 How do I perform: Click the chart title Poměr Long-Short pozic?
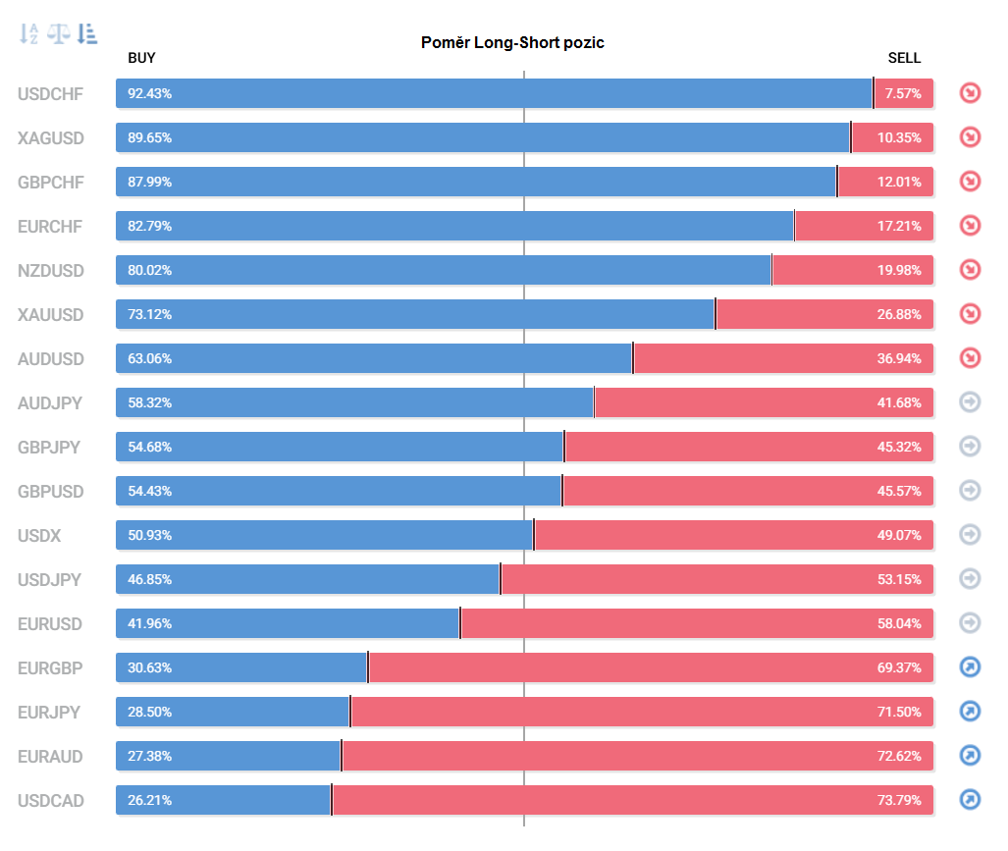click(512, 42)
